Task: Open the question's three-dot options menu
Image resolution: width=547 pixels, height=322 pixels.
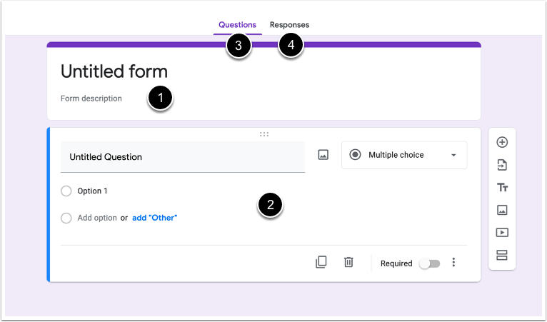Action: tap(453, 262)
